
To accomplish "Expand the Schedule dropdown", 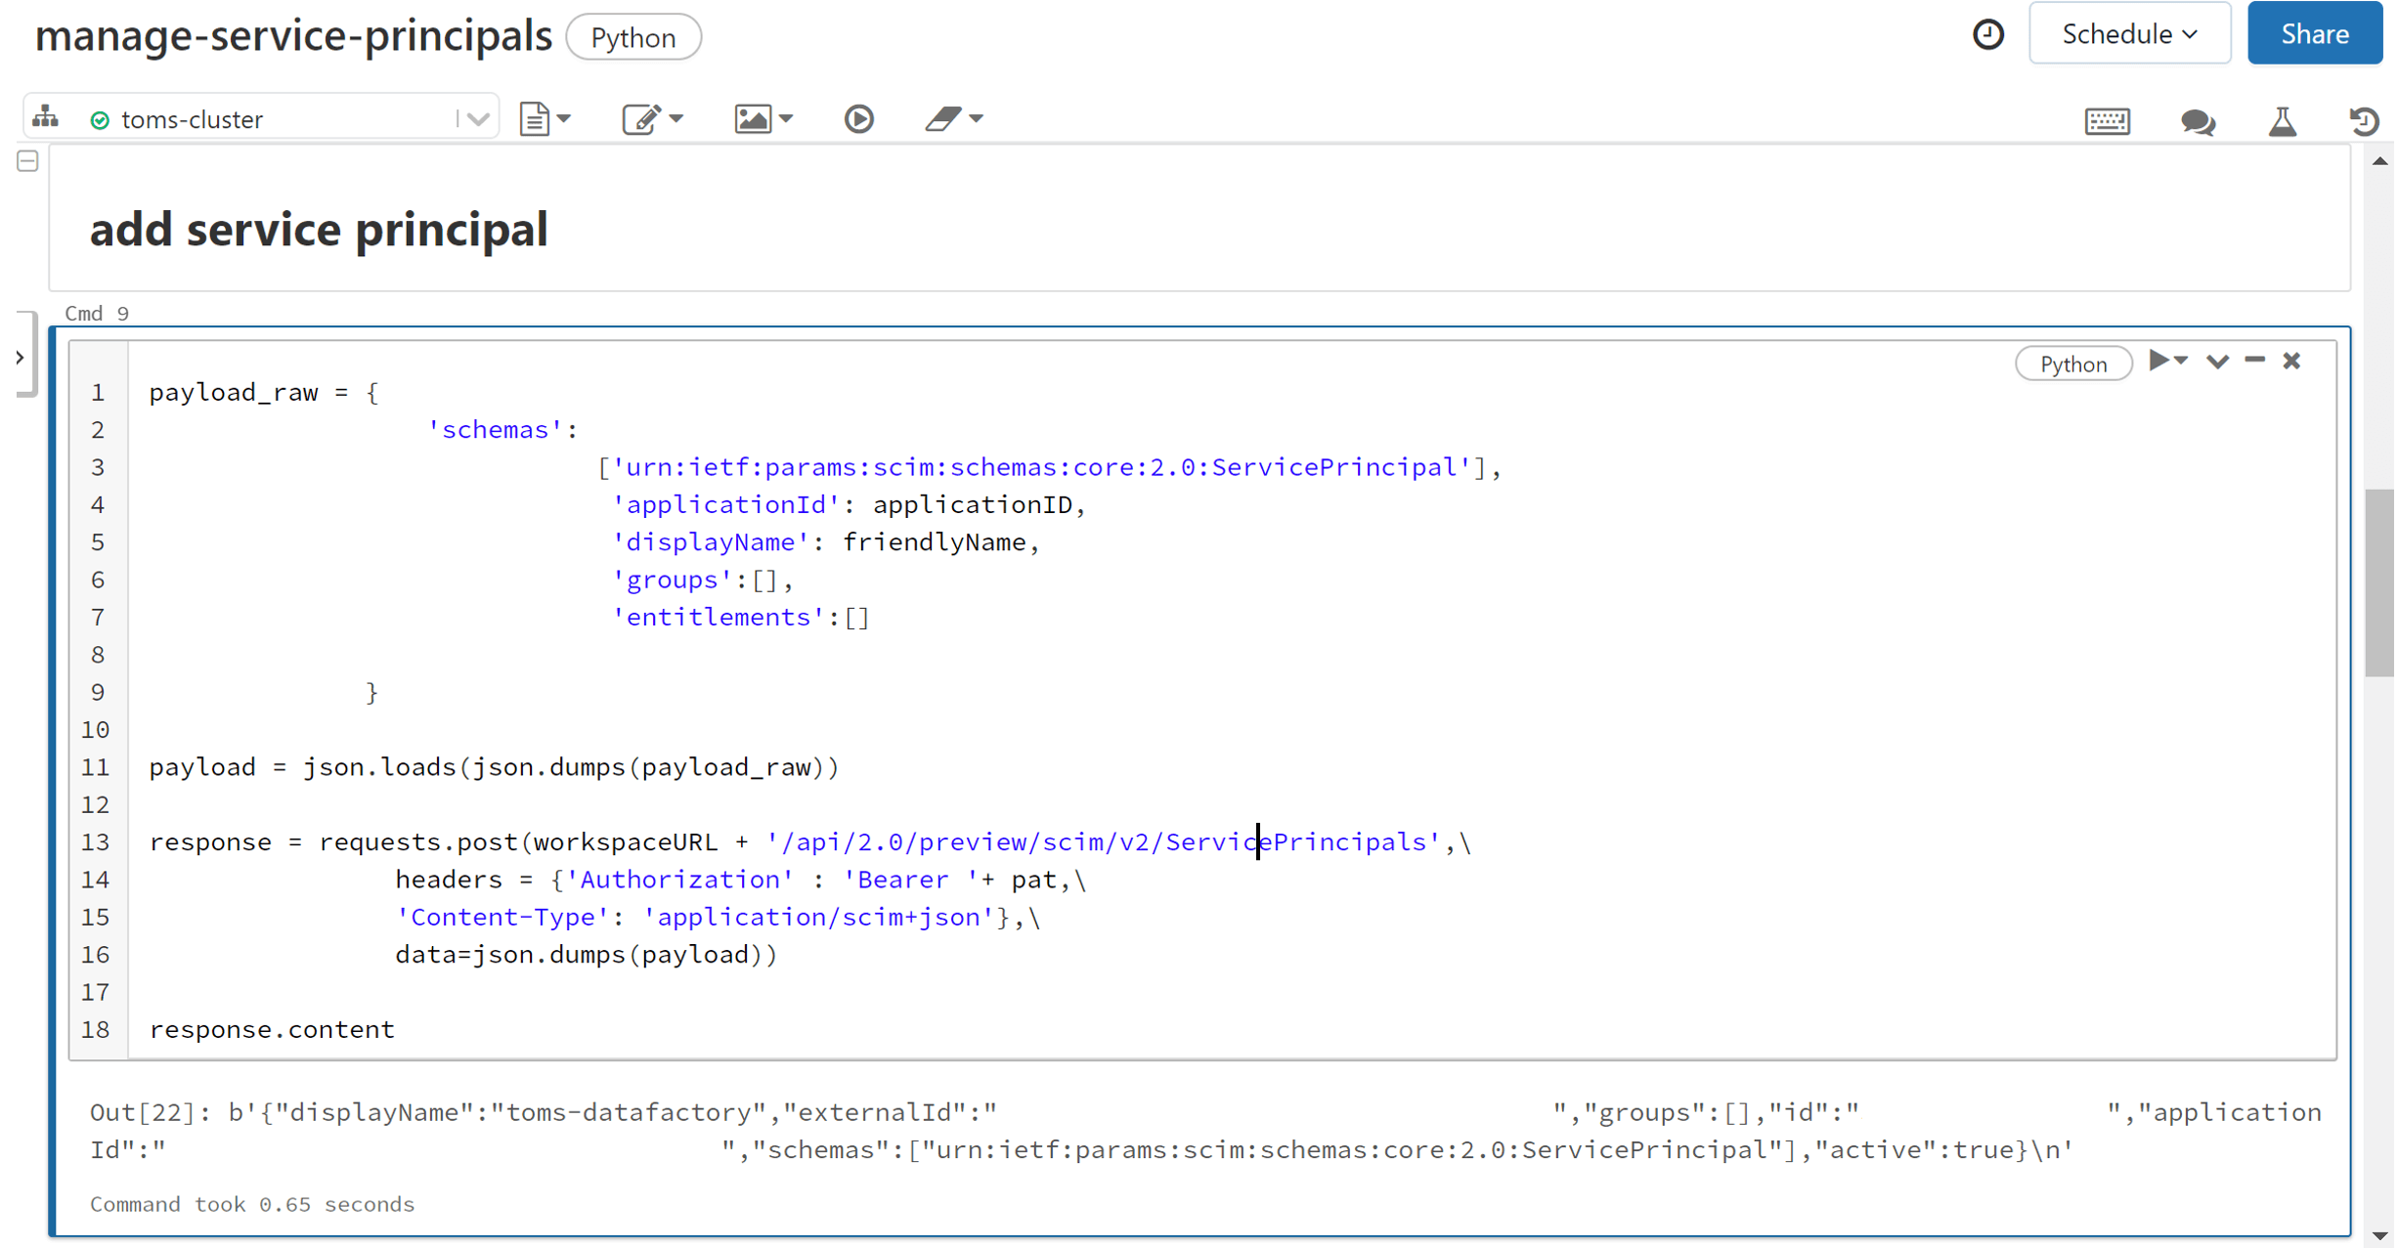I will point(2129,32).
